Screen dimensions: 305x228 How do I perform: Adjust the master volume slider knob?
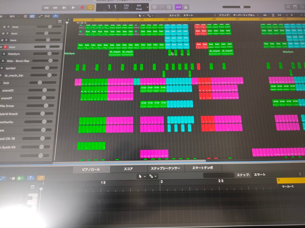[241, 7]
